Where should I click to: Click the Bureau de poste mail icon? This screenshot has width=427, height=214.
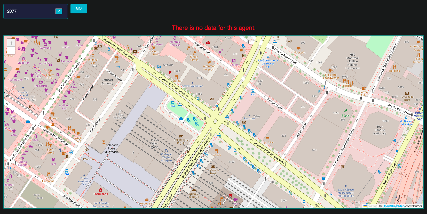tap(194, 190)
